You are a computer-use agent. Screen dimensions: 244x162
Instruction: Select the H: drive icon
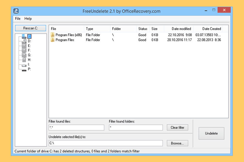24,60
